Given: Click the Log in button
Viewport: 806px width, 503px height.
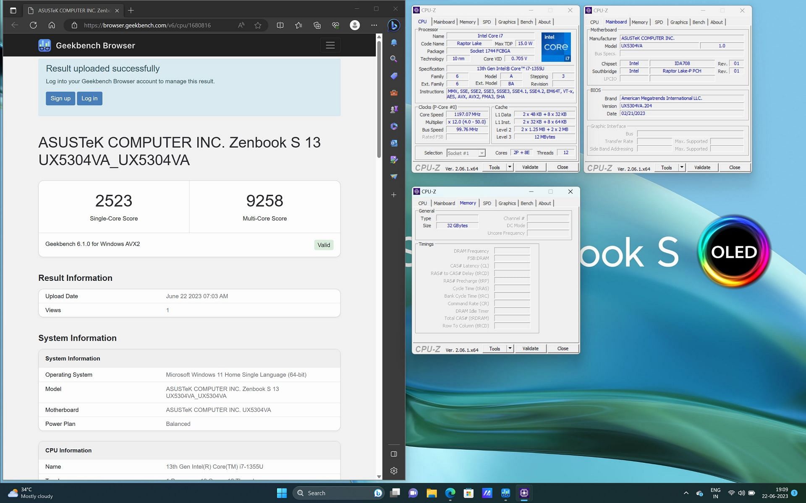Looking at the screenshot, I should point(89,99).
